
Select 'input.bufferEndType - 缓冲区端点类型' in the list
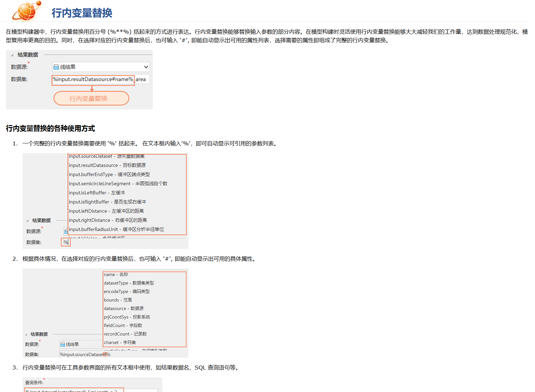109,174
